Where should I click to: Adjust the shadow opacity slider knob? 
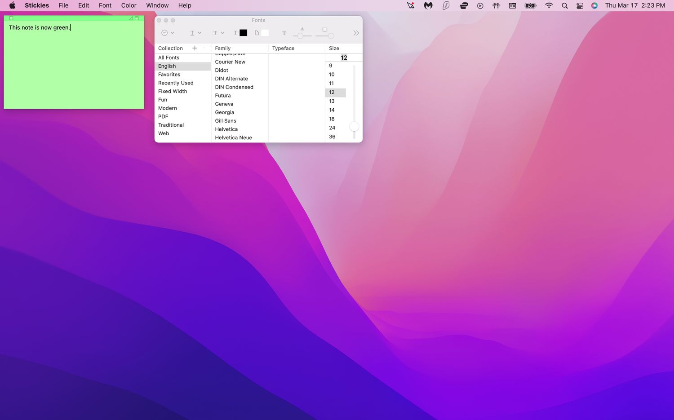tap(300, 35)
